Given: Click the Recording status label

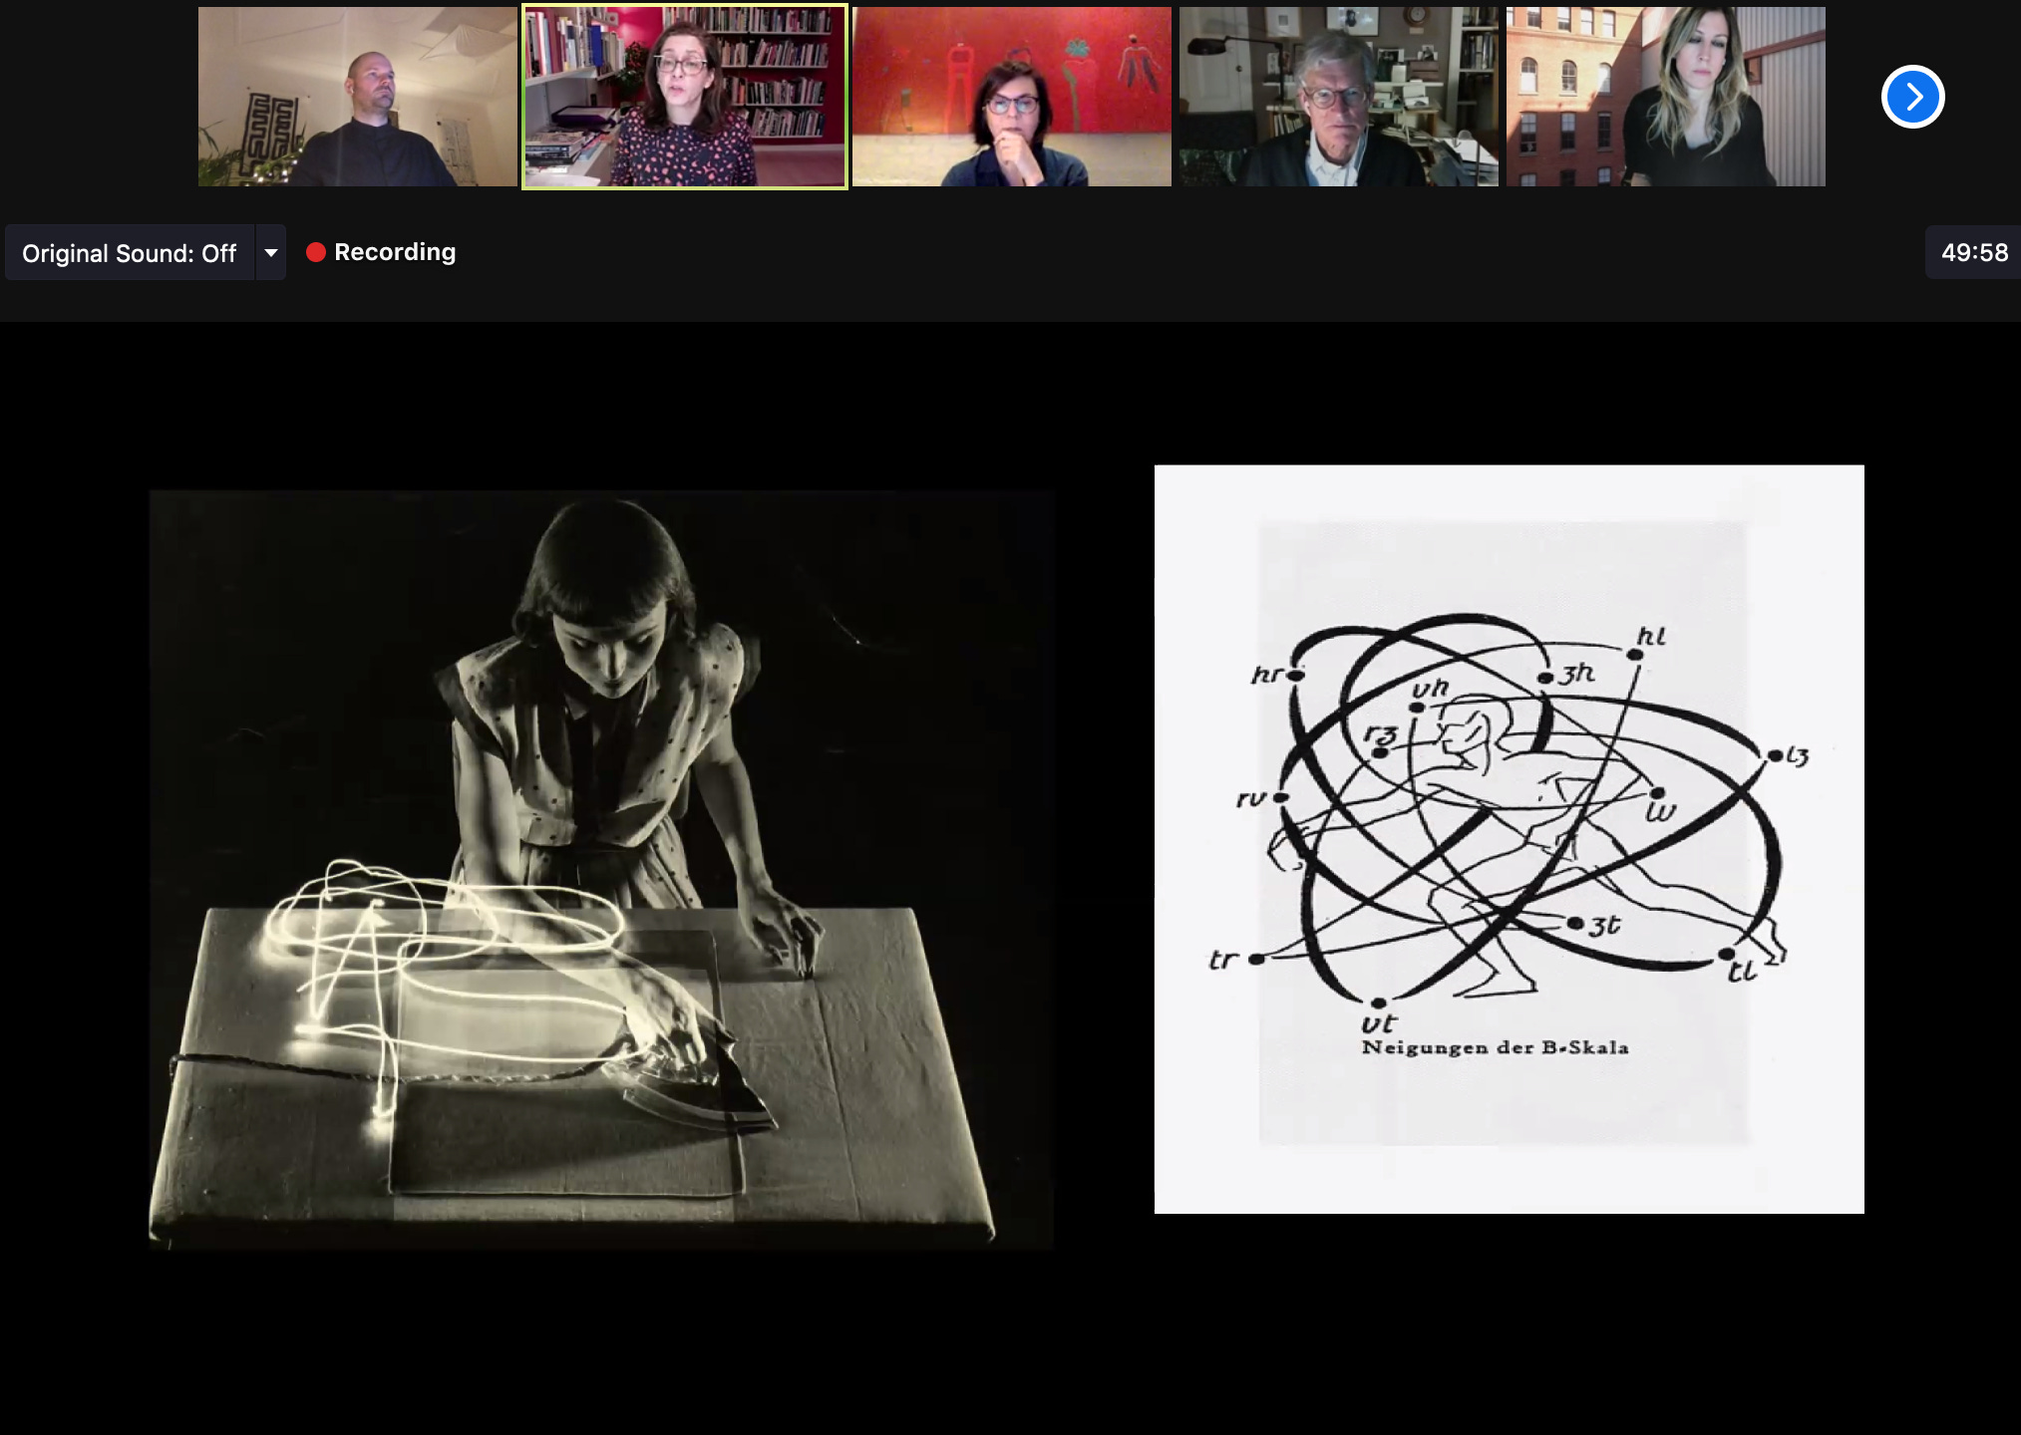Looking at the screenshot, I should [395, 252].
